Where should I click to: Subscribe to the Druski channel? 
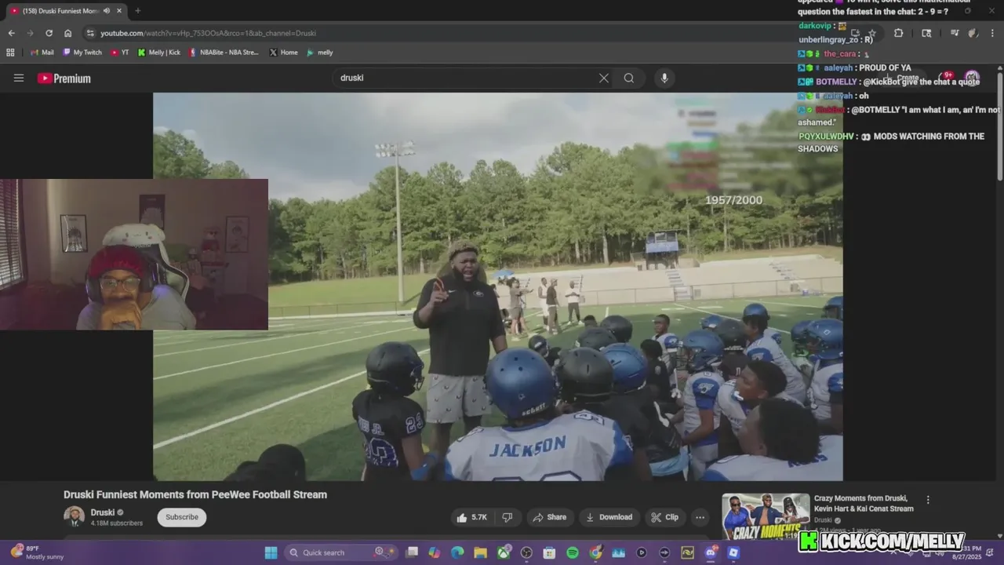pyautogui.click(x=182, y=517)
